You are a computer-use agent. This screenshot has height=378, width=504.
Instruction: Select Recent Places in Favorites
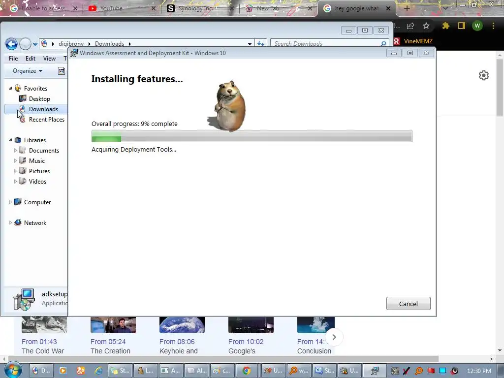click(46, 120)
